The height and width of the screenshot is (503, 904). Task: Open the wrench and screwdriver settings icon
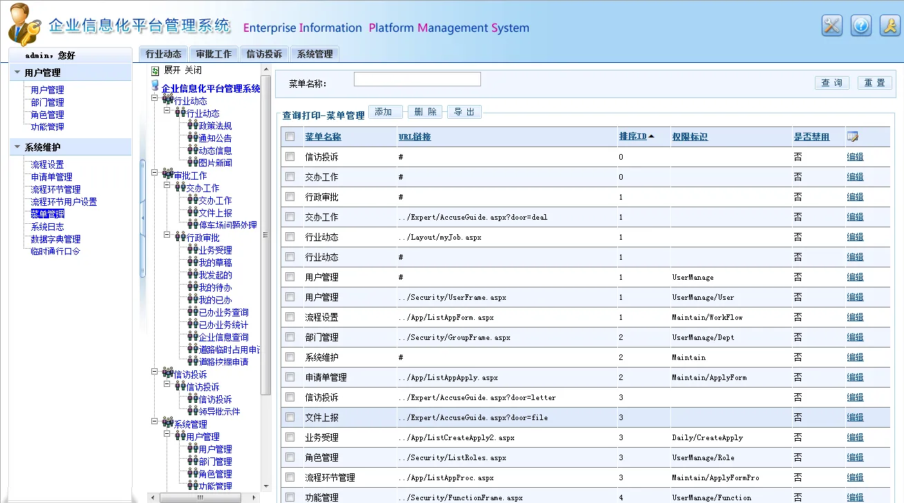click(x=831, y=26)
